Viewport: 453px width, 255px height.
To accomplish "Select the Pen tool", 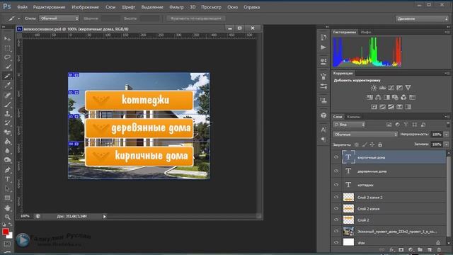I will 7,170.
